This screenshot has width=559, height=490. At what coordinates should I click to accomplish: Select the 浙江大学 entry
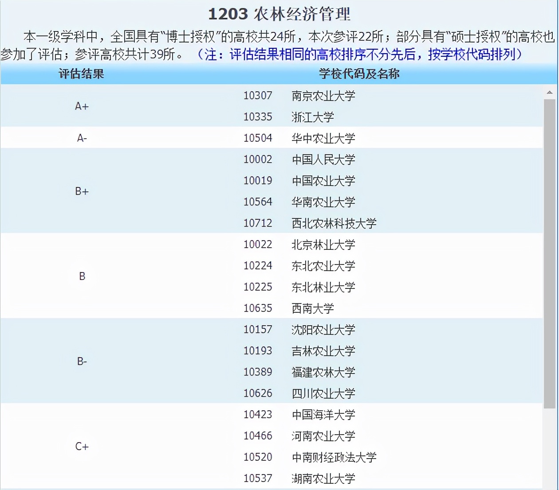point(313,117)
